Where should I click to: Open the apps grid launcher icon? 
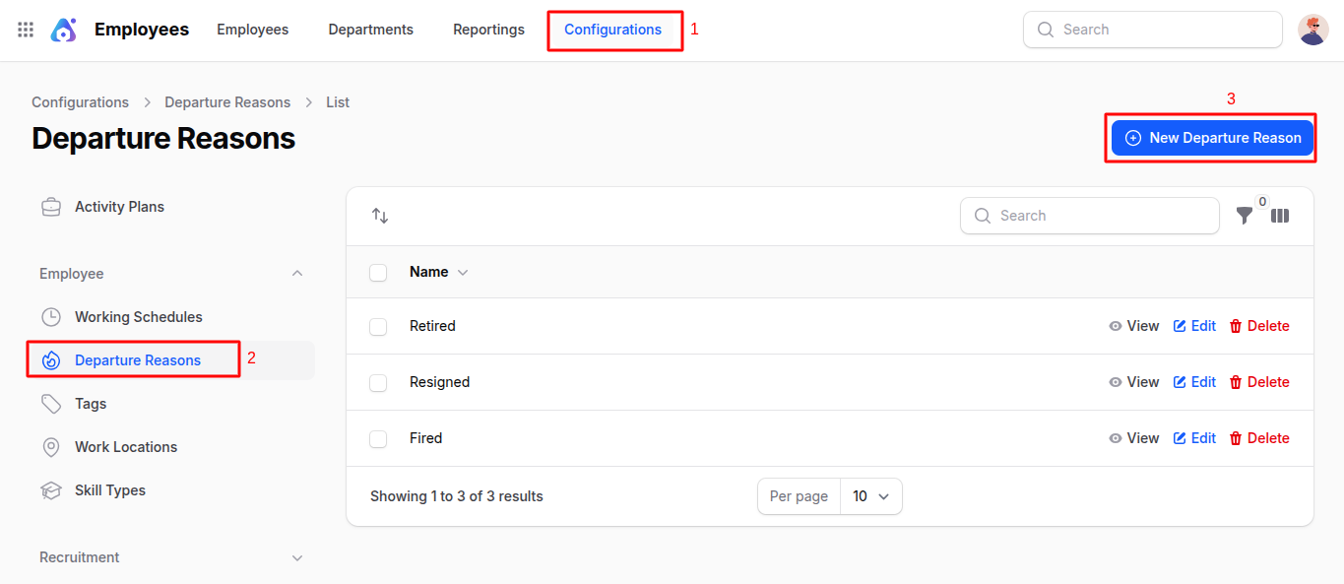tap(26, 30)
